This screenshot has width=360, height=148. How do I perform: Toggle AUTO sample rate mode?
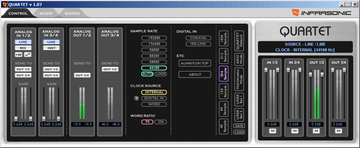(147, 74)
